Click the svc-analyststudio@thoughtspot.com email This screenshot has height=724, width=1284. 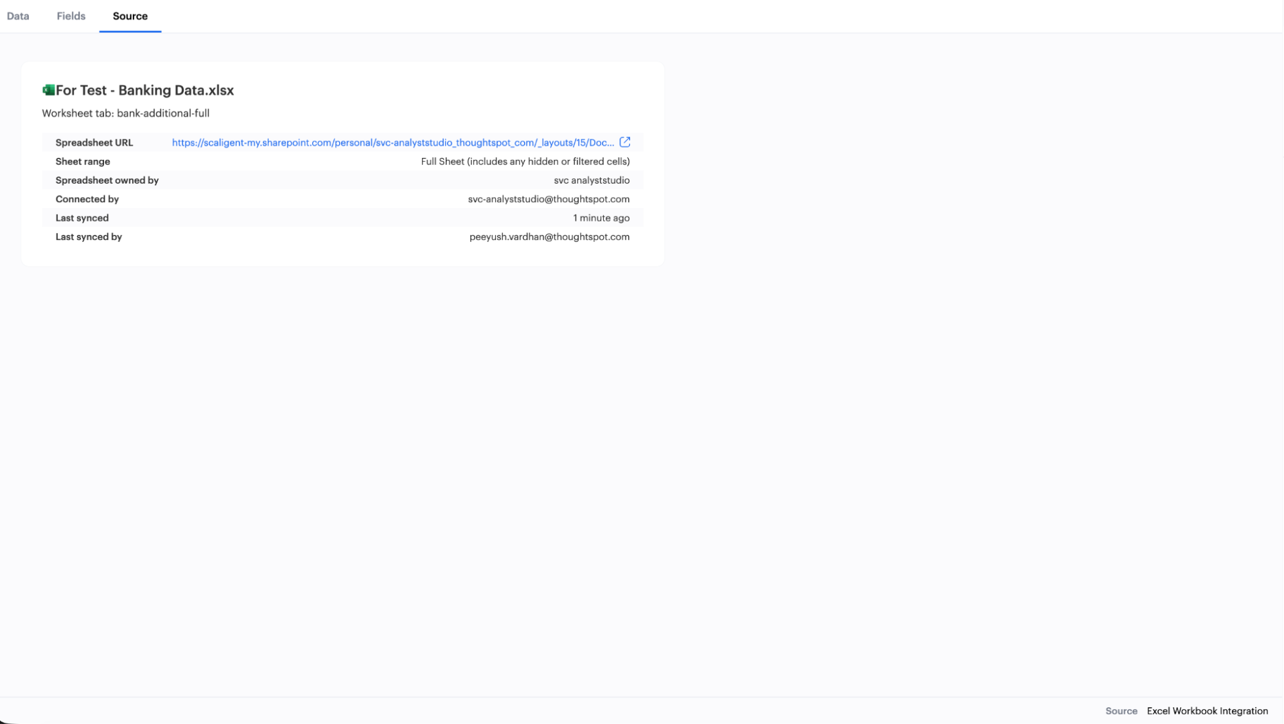tap(548, 199)
